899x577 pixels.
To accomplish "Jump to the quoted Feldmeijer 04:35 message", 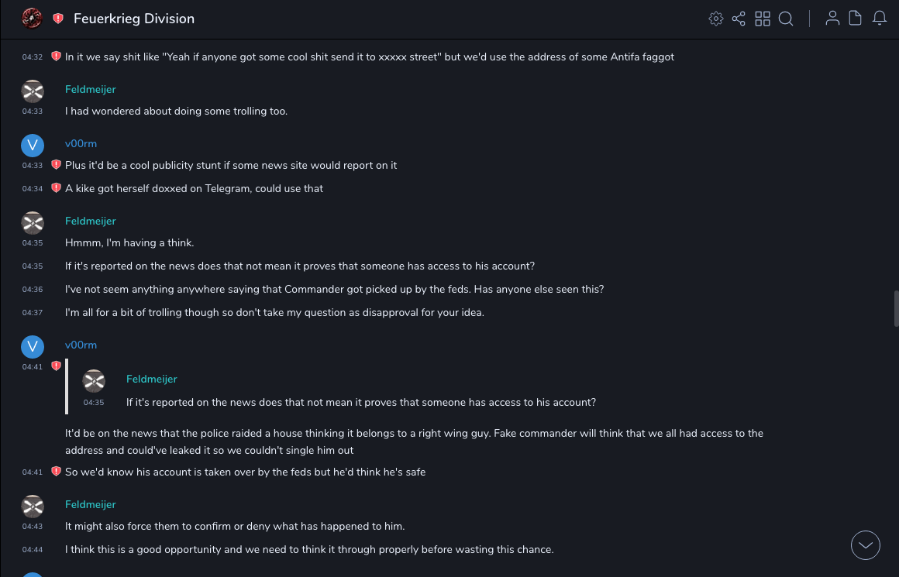I will point(360,402).
